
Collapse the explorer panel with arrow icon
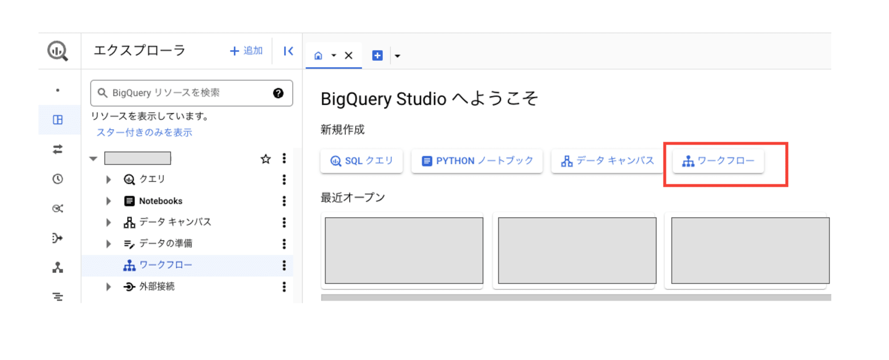[x=288, y=51]
